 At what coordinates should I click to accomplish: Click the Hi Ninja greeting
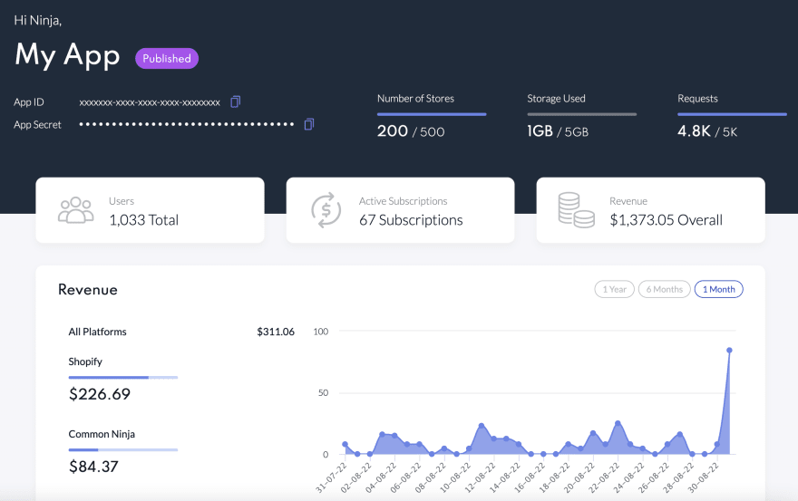point(38,20)
